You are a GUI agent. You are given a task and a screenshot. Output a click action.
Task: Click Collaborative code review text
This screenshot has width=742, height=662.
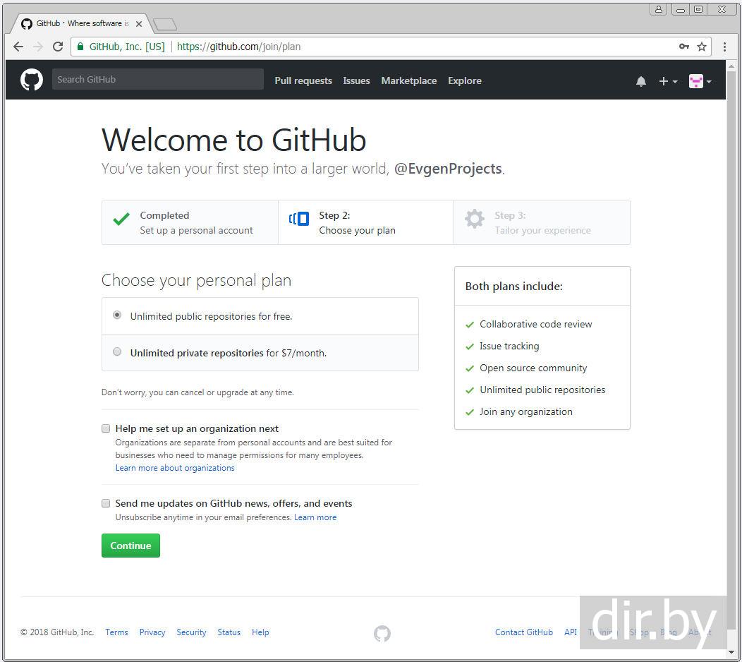(x=535, y=325)
